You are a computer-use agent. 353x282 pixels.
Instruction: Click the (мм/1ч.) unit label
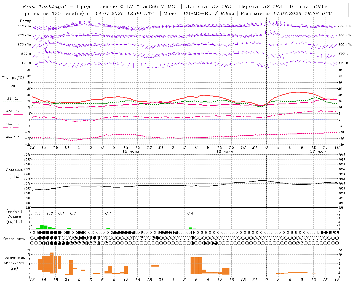[14, 222]
